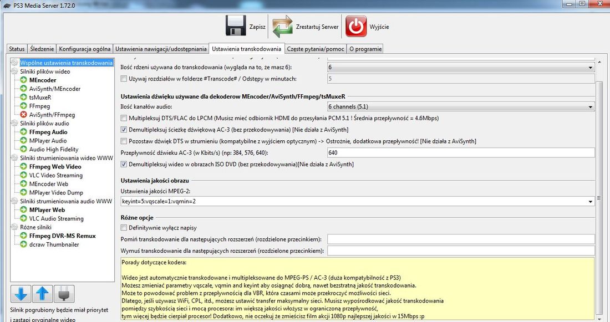Viewport: 610px width, 322px height.
Task: Focus the Pomiń transkodowanie extensions field
Action: click(x=461, y=239)
